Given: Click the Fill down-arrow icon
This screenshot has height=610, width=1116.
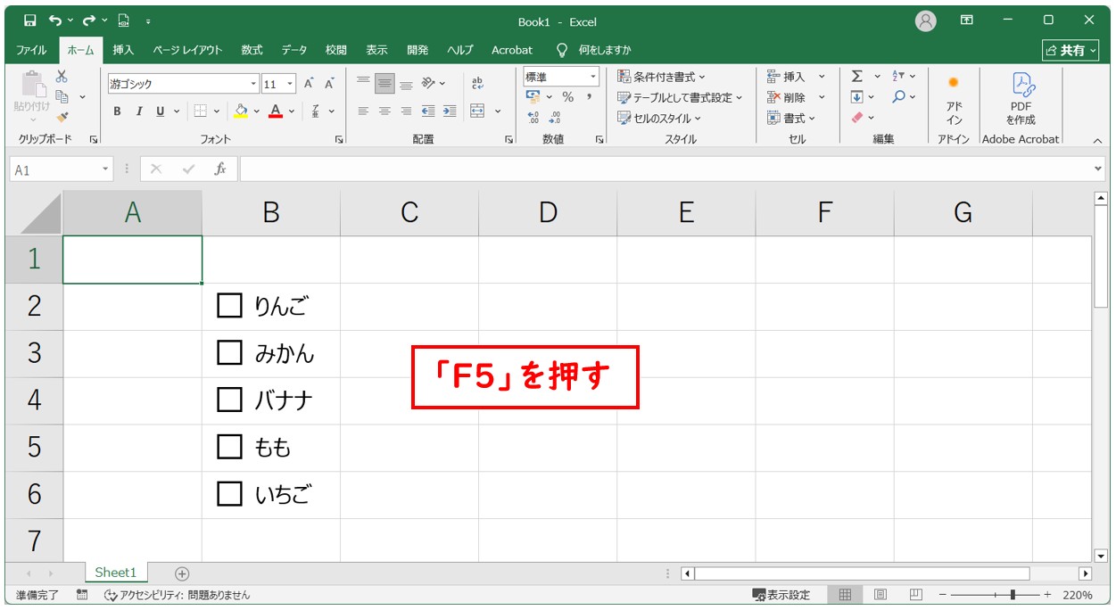Looking at the screenshot, I should tap(856, 97).
